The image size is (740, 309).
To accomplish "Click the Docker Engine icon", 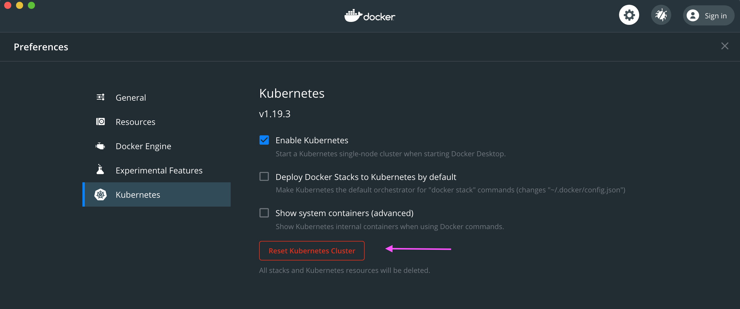I will tap(100, 146).
